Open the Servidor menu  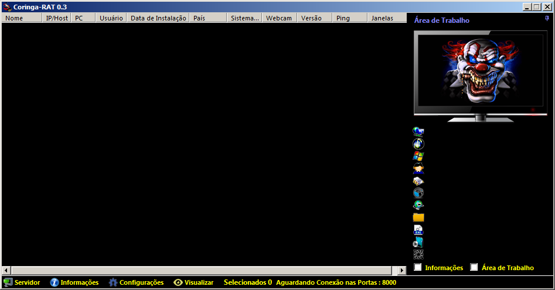[22, 282]
